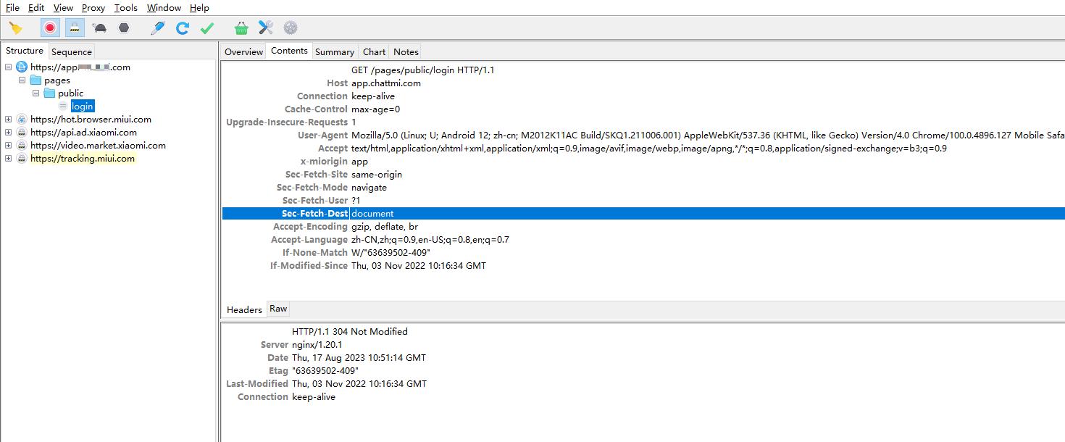Toggle the red record button
The image size is (1065, 442).
[50, 28]
